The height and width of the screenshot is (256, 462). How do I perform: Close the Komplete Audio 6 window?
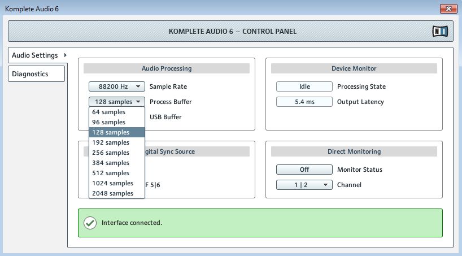coord(448,8)
